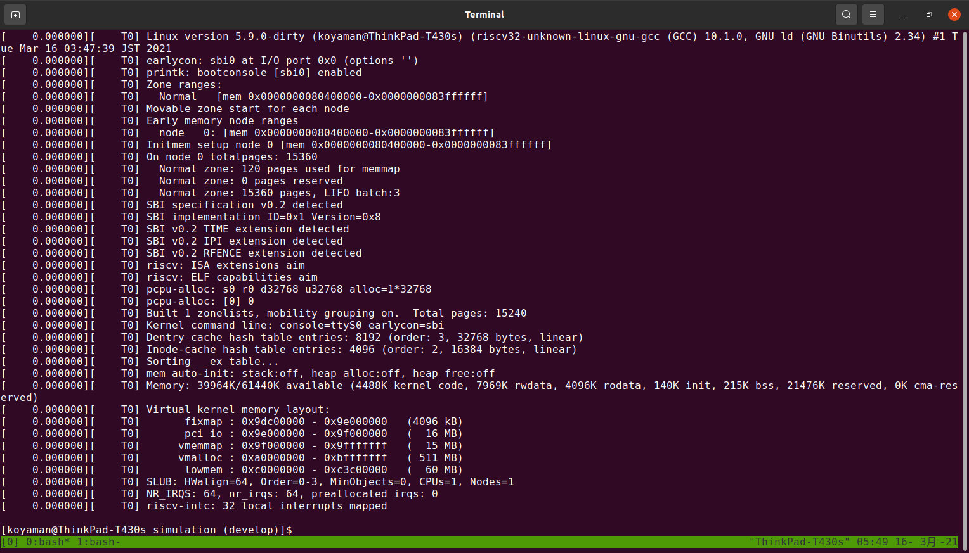Click the date in tmux status bar
Image resolution: width=969 pixels, height=553 pixels.
[x=926, y=542]
